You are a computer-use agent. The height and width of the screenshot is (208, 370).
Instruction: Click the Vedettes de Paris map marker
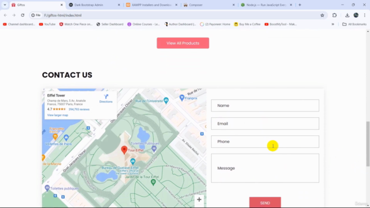pyautogui.click(x=66, y=138)
